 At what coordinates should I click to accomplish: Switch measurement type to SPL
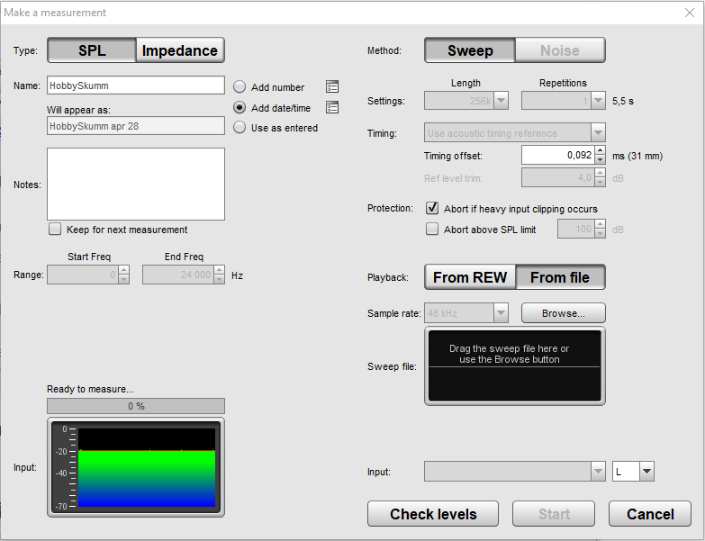(92, 50)
